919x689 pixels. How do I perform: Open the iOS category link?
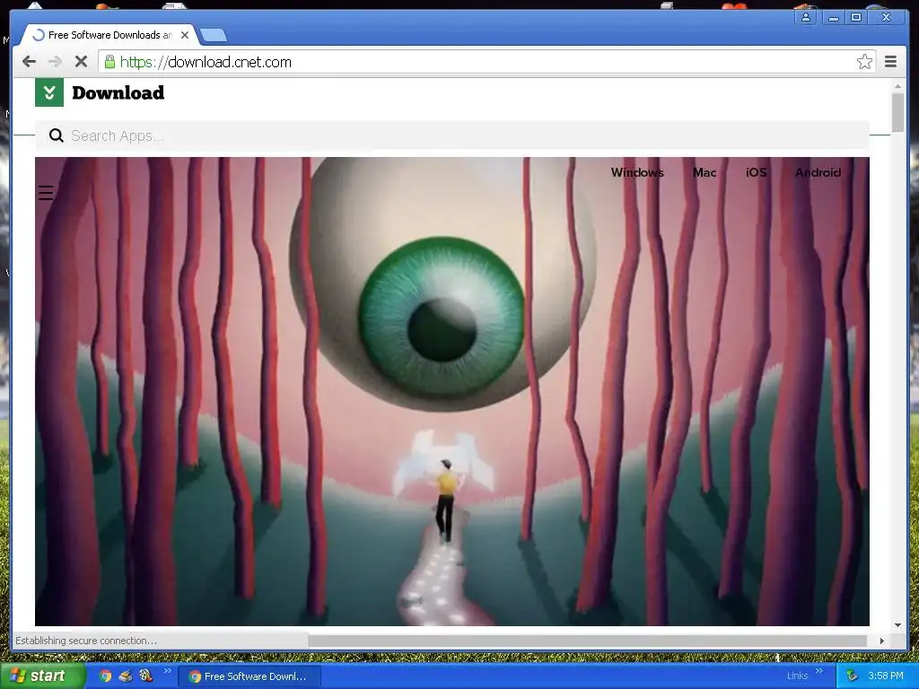pyautogui.click(x=756, y=172)
